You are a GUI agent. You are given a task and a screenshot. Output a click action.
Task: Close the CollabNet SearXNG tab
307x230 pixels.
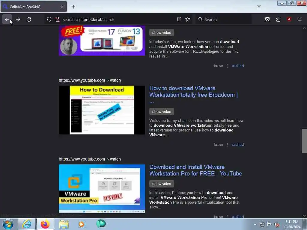point(62,7)
